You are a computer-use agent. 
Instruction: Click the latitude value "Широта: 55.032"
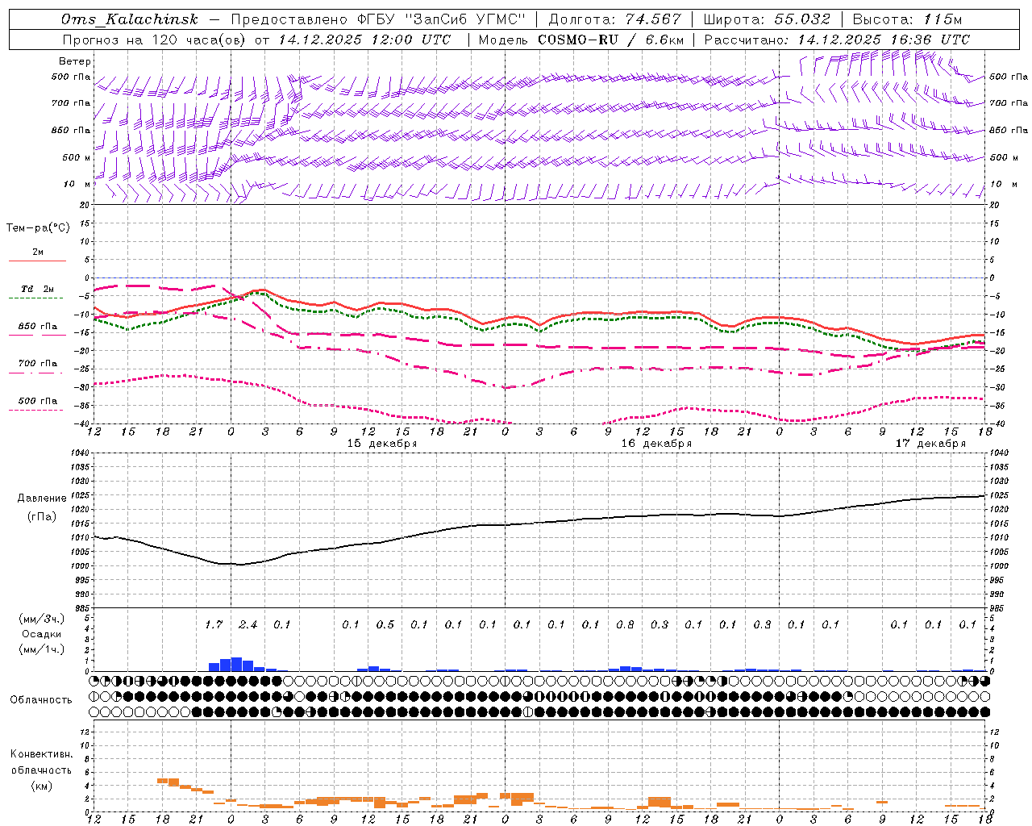tap(767, 19)
